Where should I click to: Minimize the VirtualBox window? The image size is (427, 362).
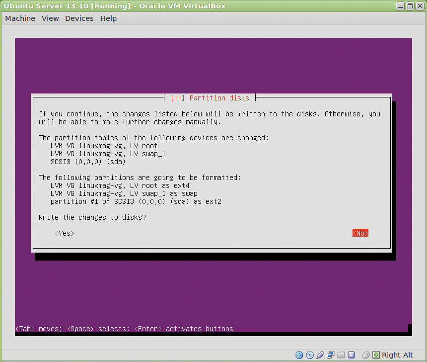click(400, 6)
